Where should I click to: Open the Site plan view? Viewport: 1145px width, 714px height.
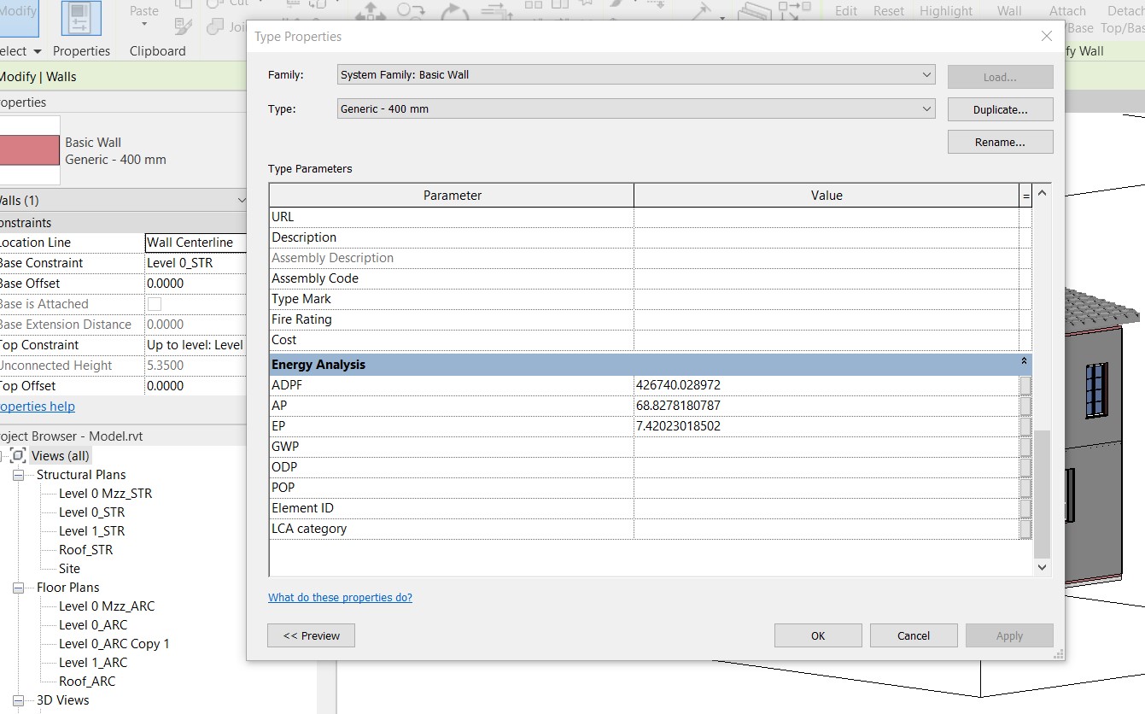(69, 569)
